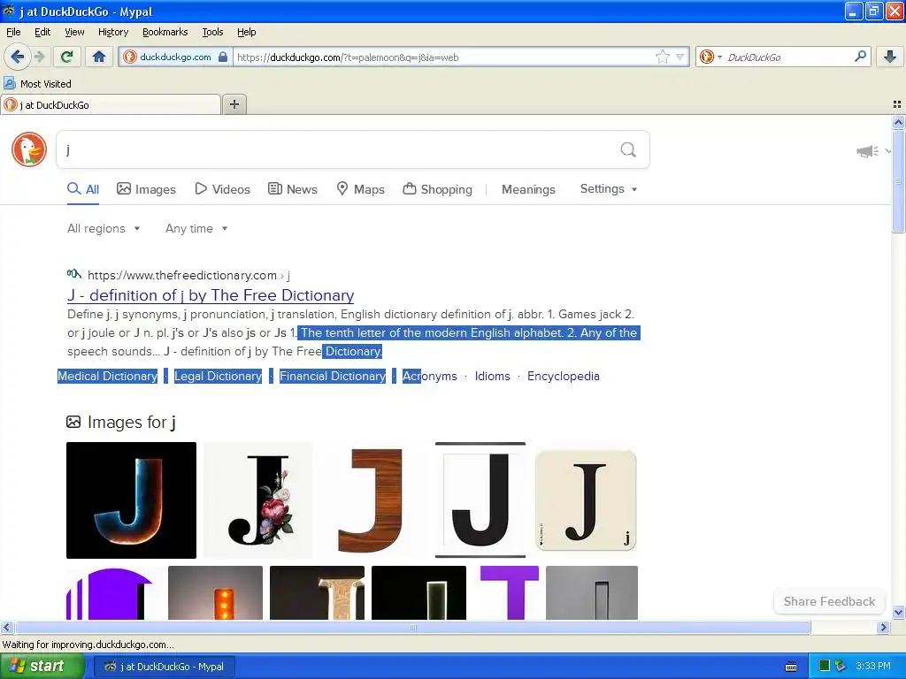Viewport: 906px width, 679px height.
Task: Click the DuckDuckGo duck logo
Action: pos(29,149)
